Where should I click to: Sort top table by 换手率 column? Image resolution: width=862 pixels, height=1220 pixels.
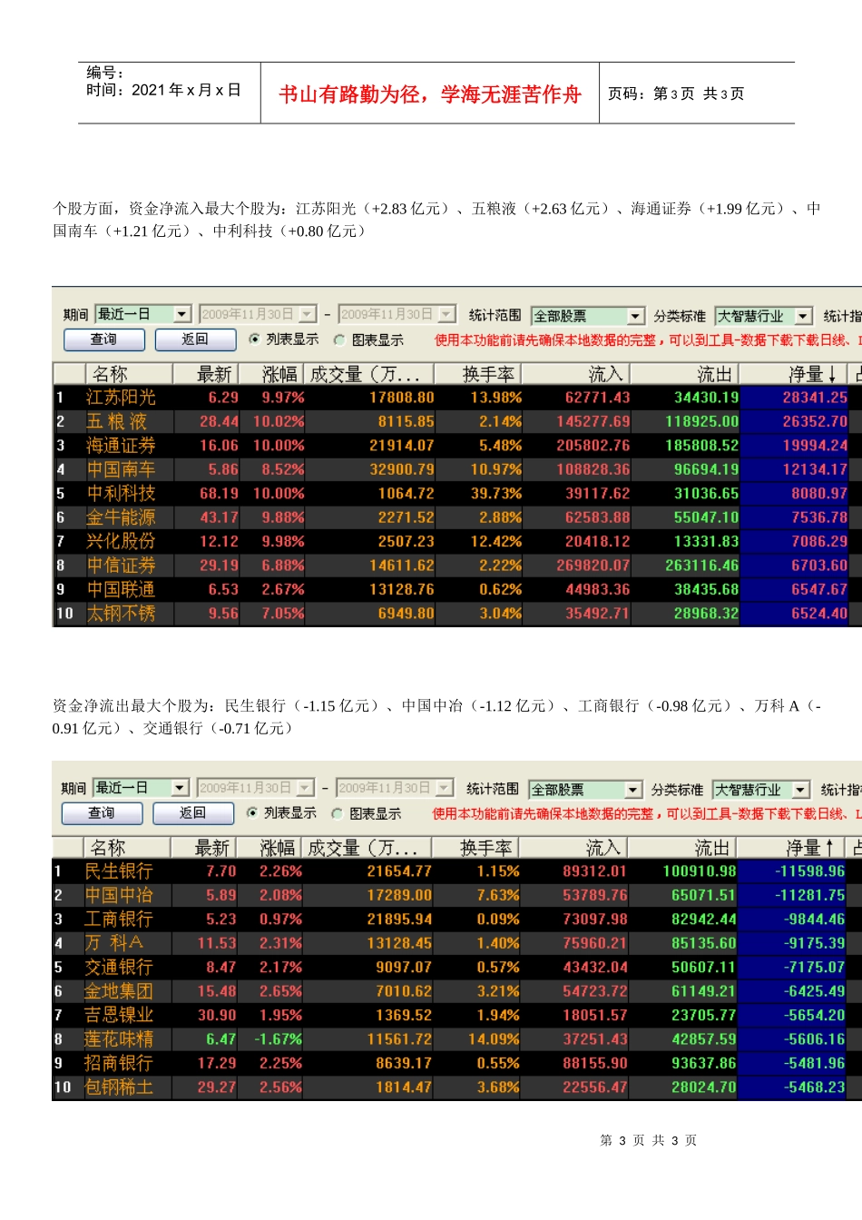[x=478, y=374]
